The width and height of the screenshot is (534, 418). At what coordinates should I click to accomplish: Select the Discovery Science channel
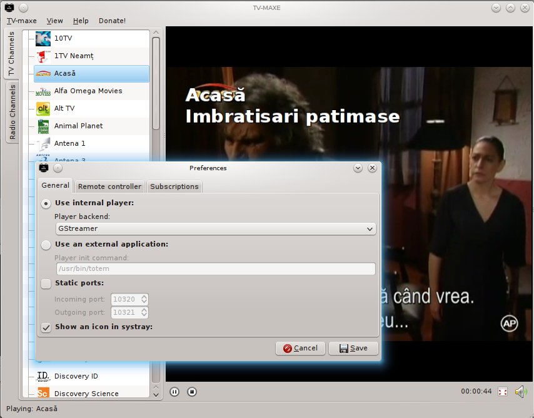91,393
